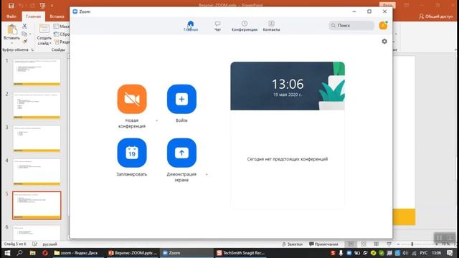Click the русский language status indicator
Screen dimensions: 459x258
49,244
